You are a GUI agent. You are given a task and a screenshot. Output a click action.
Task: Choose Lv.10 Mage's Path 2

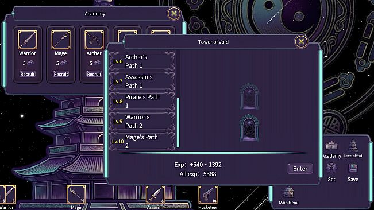coord(142,141)
